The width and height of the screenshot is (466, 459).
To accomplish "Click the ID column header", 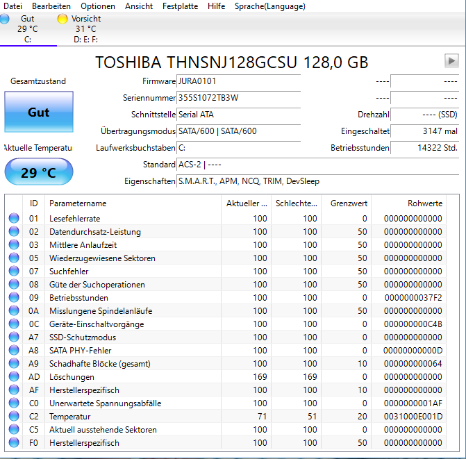I will [x=33, y=203].
